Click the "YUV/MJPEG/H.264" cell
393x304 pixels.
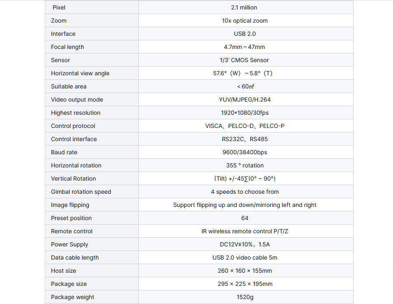245,100
